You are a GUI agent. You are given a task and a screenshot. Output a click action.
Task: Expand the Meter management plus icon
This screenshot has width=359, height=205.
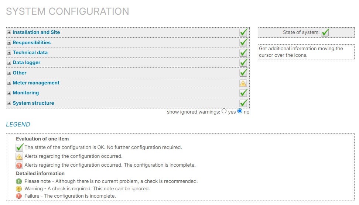9,83
